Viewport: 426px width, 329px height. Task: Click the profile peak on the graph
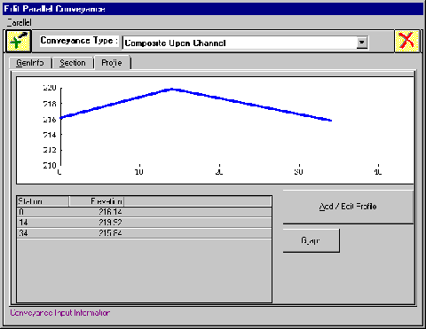click(x=172, y=89)
